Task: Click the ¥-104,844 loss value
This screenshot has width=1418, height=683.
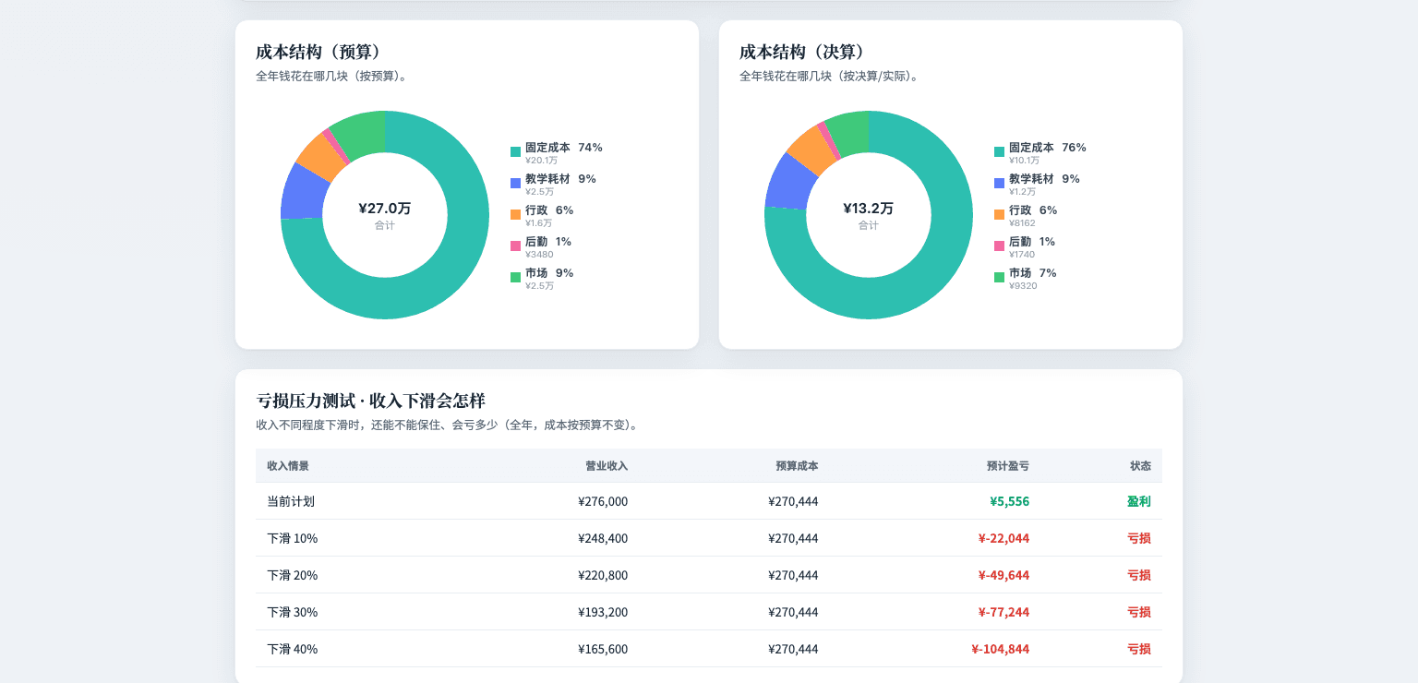Action: (1000, 649)
